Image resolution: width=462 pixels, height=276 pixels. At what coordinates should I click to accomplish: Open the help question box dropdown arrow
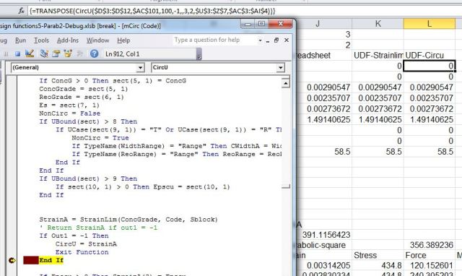[260, 40]
